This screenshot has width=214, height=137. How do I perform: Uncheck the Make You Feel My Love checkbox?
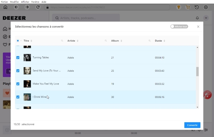18,84
